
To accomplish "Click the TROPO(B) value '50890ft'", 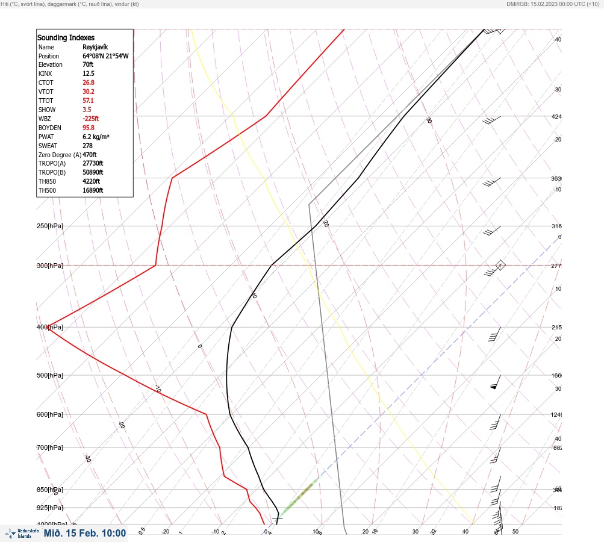I will pyautogui.click(x=93, y=172).
